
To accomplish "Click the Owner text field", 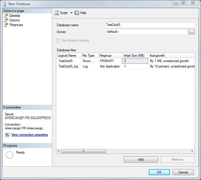I will coord(146,32).
